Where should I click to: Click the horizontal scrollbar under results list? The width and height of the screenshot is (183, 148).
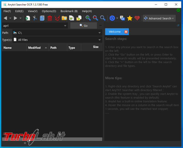(x=52, y=139)
